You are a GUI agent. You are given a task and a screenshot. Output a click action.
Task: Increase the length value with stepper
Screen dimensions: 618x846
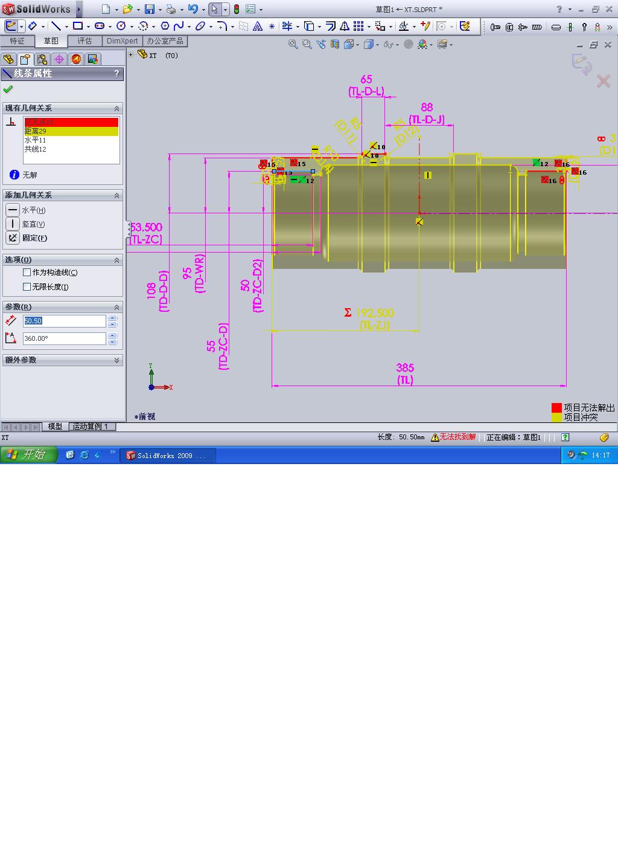click(112, 318)
